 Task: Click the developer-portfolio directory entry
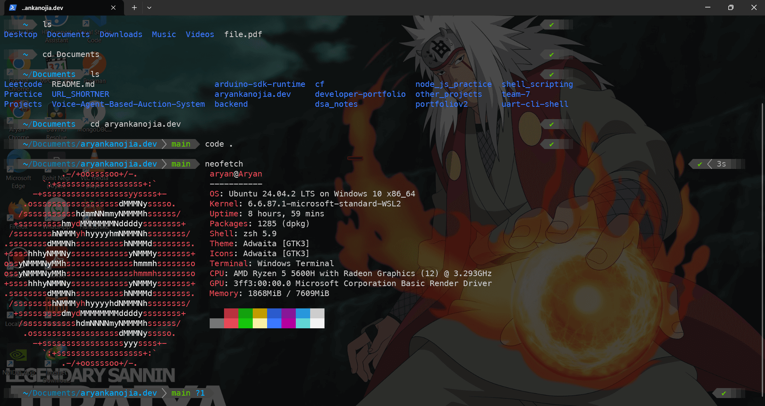360,94
